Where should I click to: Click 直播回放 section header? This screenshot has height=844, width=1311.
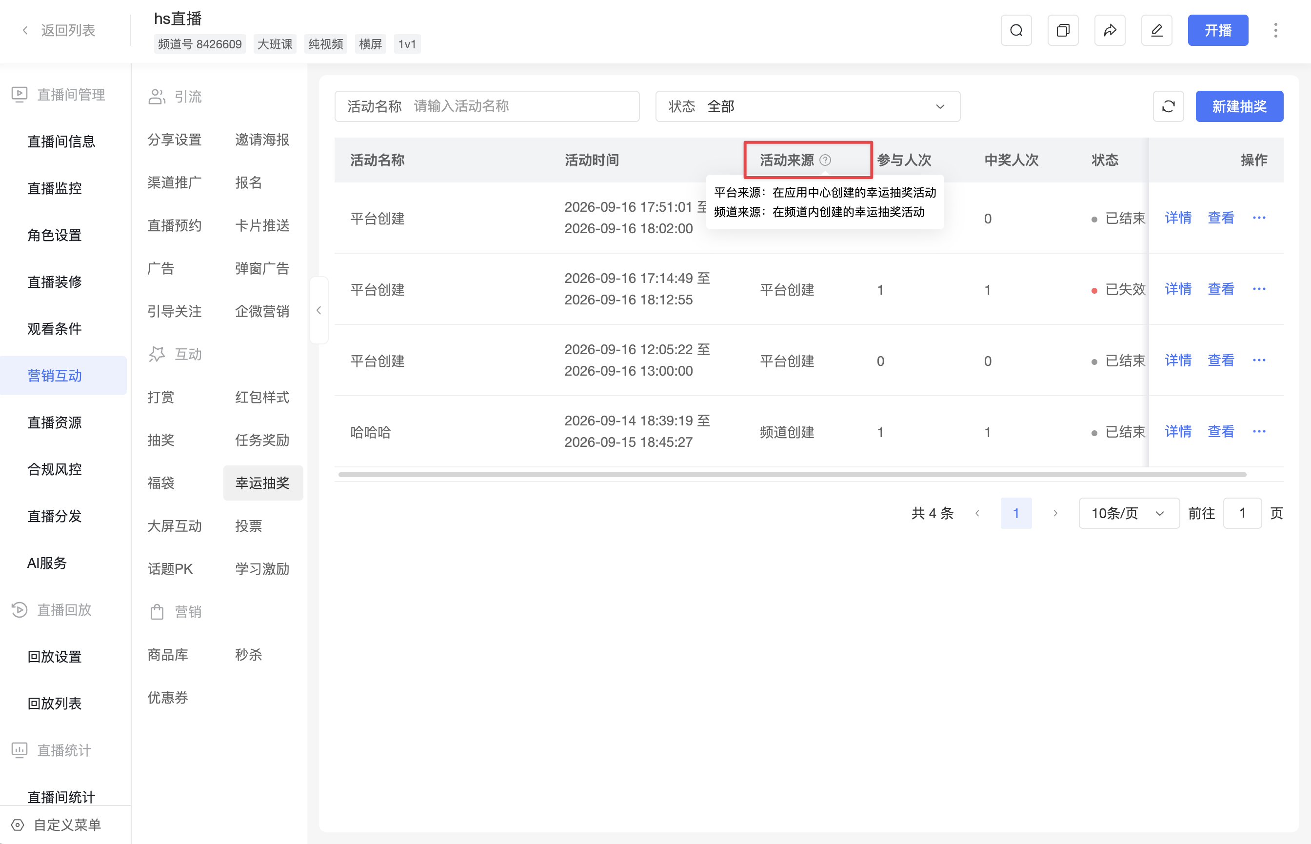coord(52,610)
